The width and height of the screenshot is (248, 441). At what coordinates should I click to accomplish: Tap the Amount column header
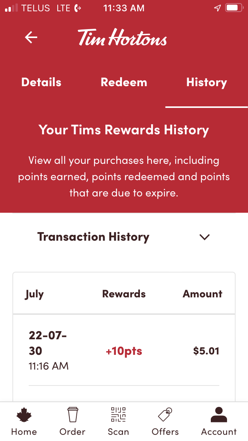pyautogui.click(x=202, y=294)
